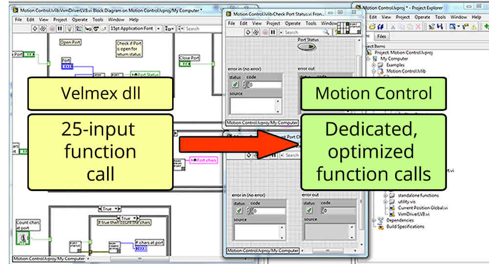Open Operate menu in Block Diagram window
This screenshot has width=489, height=264.
point(80,20)
